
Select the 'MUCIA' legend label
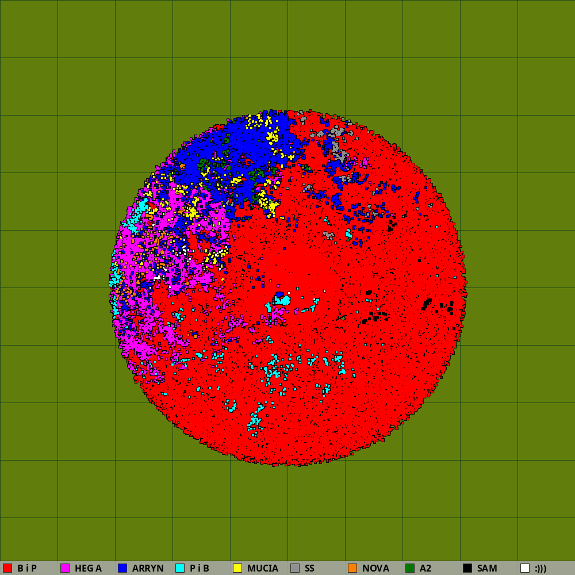pyautogui.click(x=263, y=568)
